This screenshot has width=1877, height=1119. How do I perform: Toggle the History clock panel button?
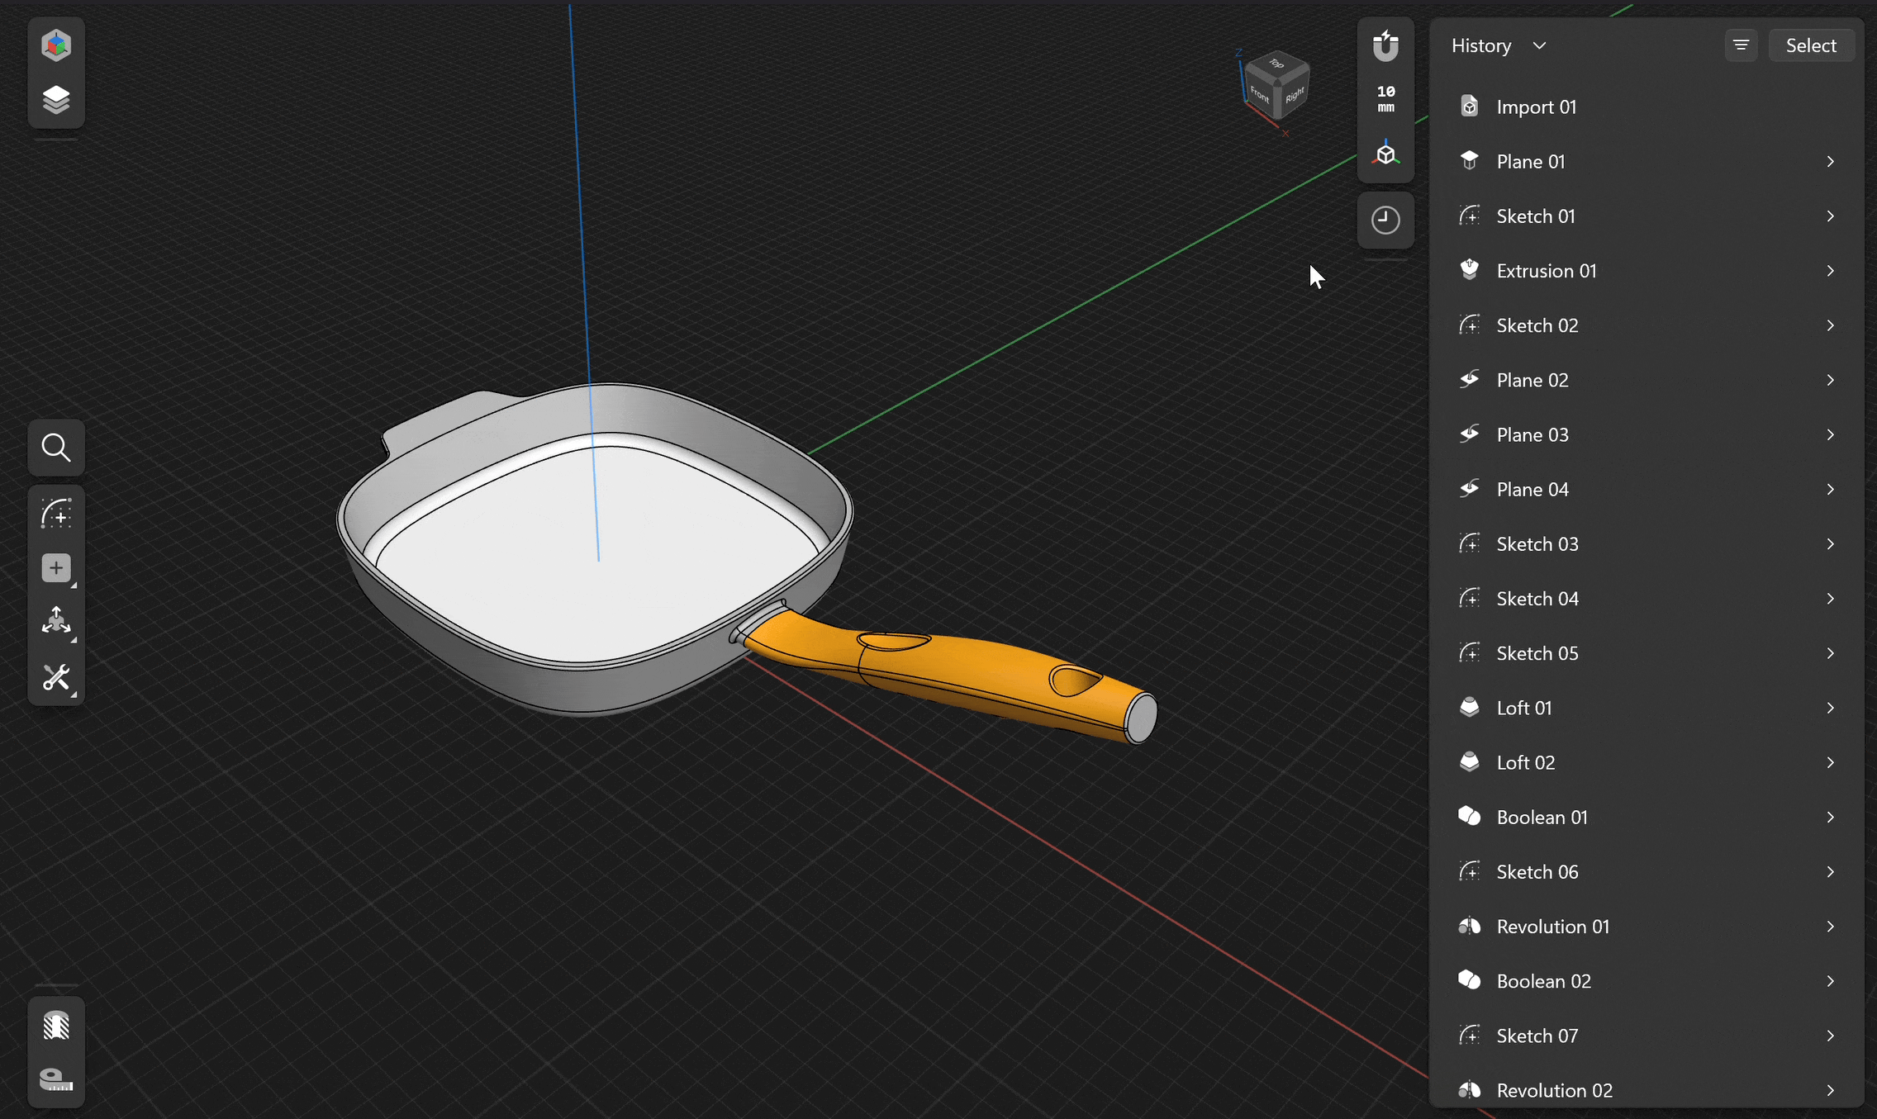[x=1385, y=220]
